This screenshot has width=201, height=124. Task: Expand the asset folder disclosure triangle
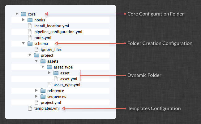pos(50,73)
